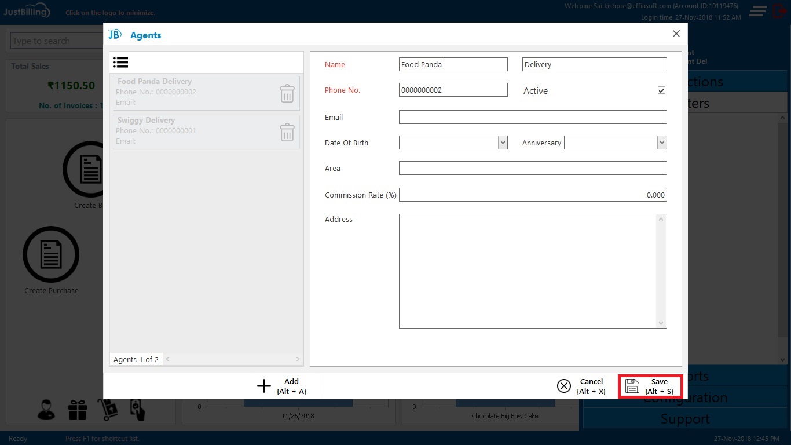
Task: Click the JustBilling logo to minimize
Action: point(27,12)
